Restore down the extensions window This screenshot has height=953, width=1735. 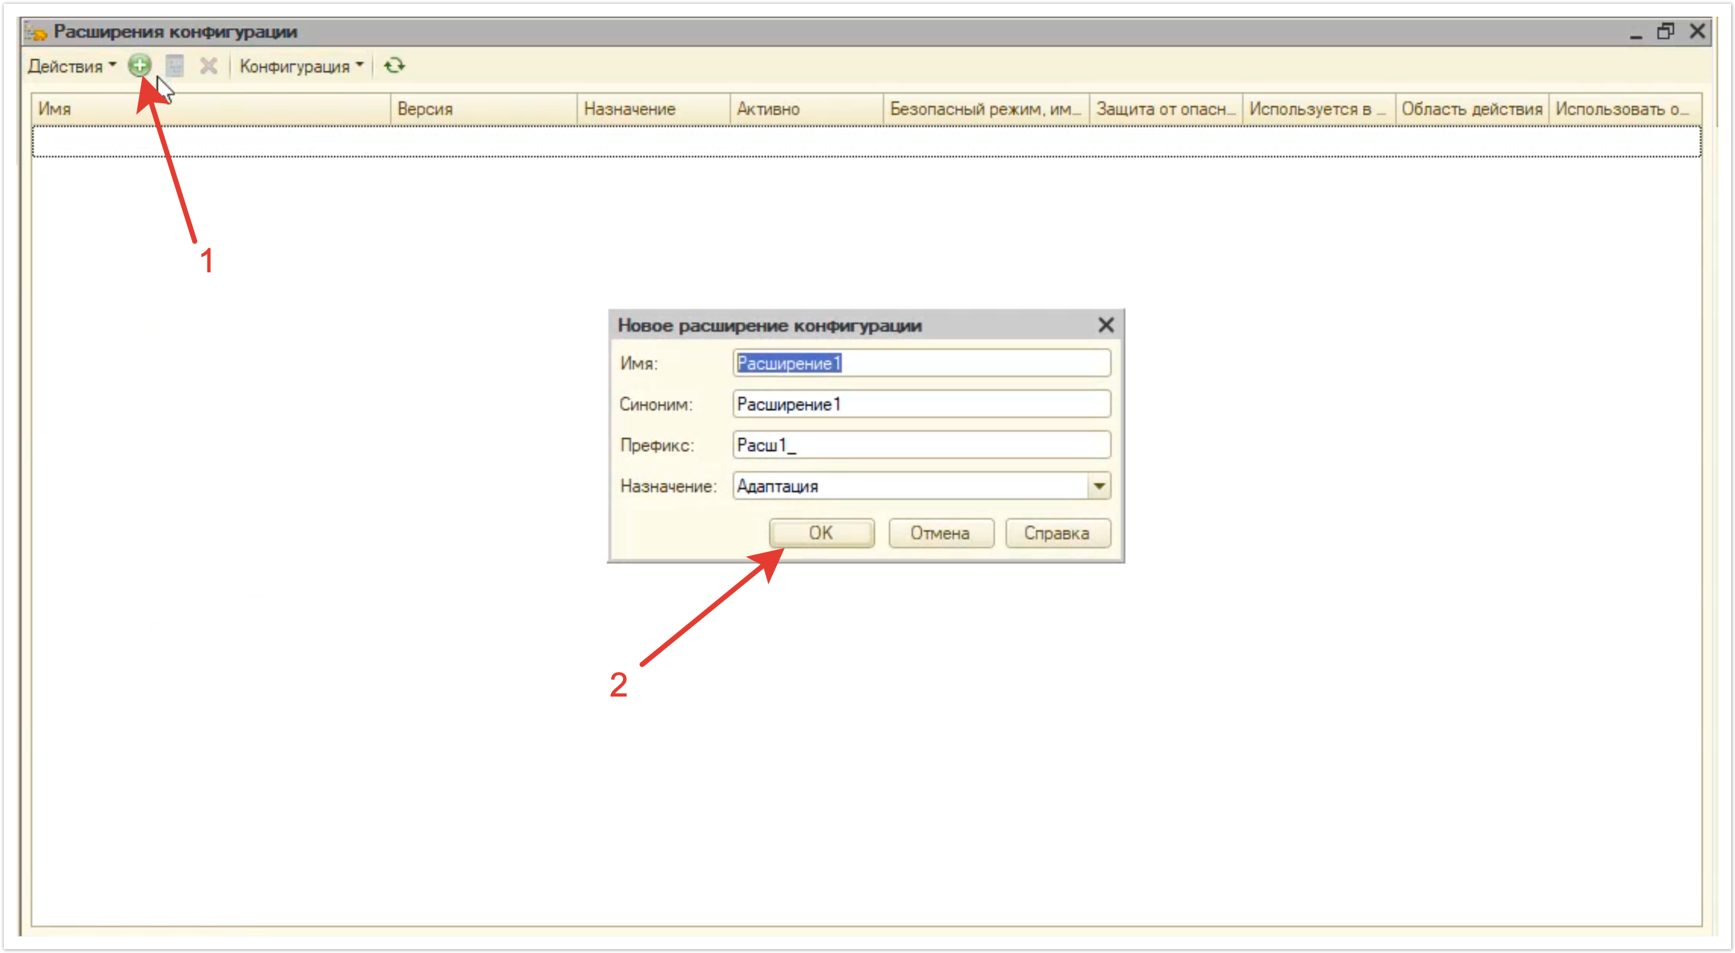coord(1664,32)
